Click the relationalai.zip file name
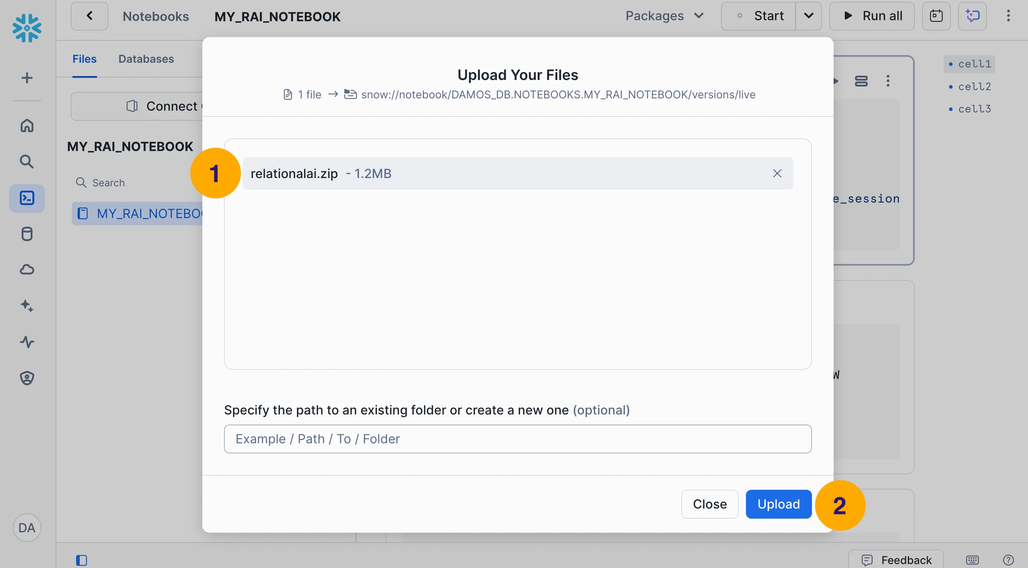Screen dimensions: 1028x568 294,173
